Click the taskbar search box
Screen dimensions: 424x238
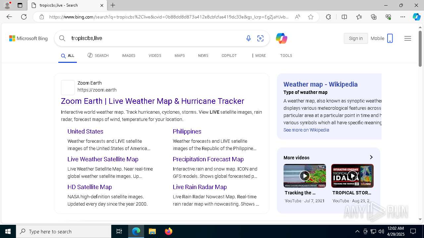point(64,231)
